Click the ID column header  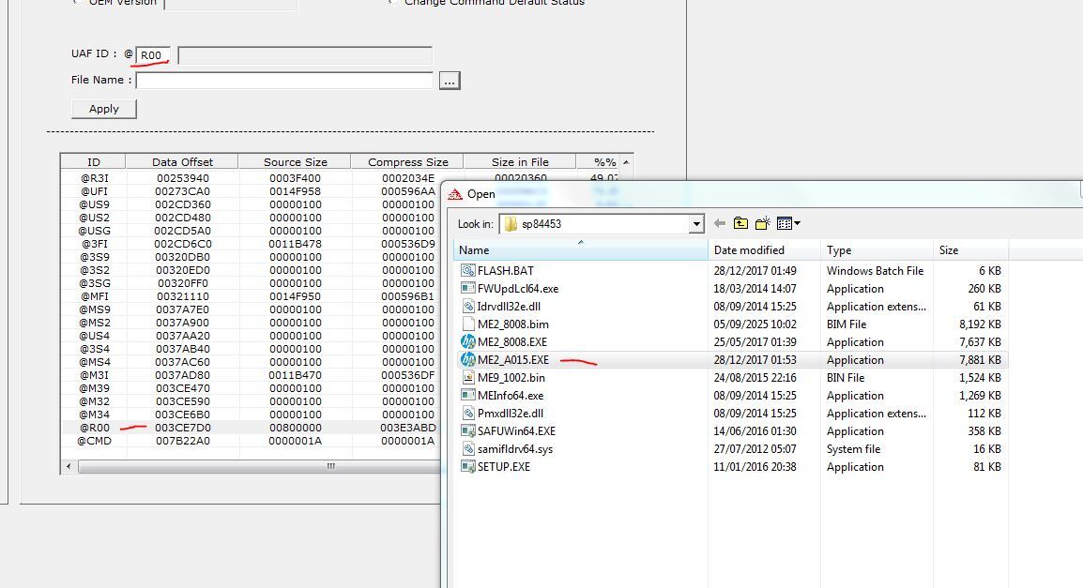click(x=93, y=162)
